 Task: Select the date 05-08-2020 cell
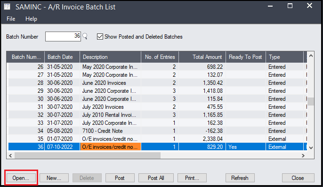62,131
